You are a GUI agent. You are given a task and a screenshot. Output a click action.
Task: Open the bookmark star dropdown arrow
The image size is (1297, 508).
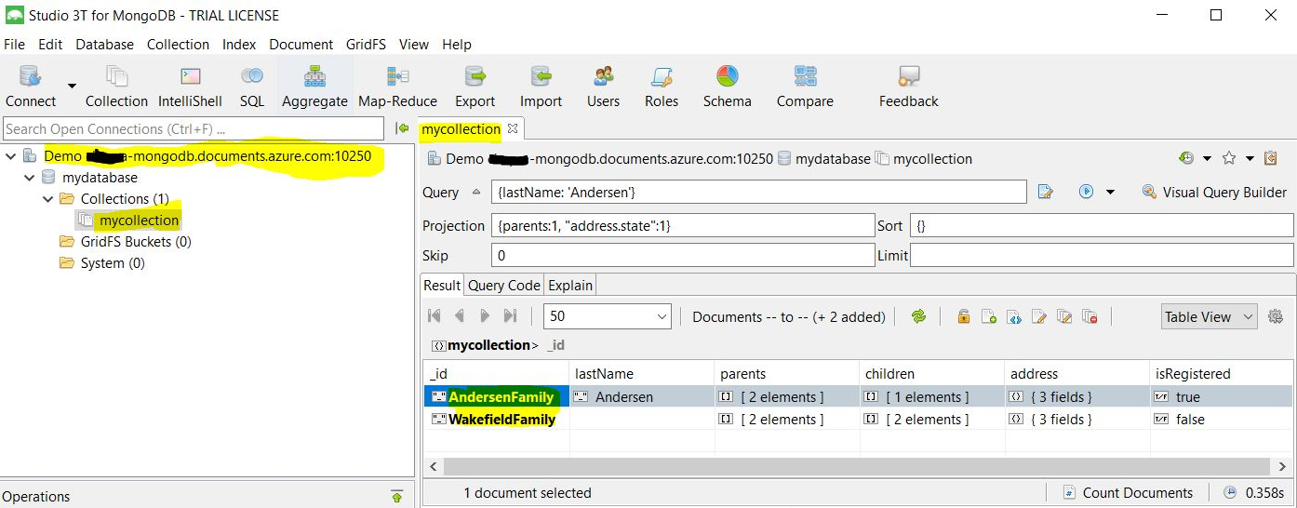point(1250,159)
